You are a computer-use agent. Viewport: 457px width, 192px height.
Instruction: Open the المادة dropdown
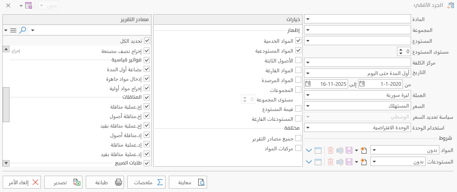pos(307,19)
